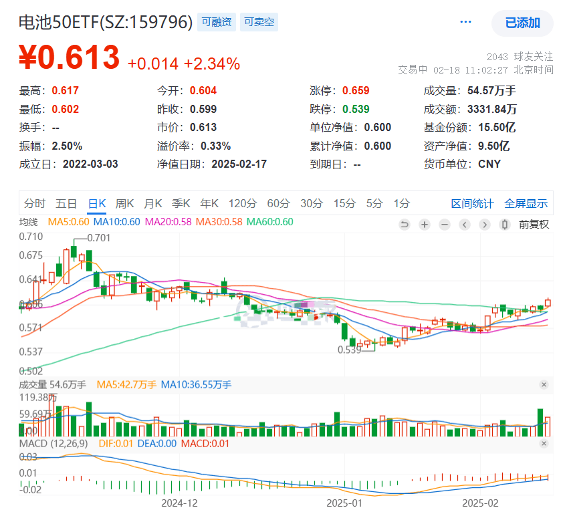Open fullscreen chart via 全屏显示
Viewport: 563px width, 514px height.
point(526,203)
